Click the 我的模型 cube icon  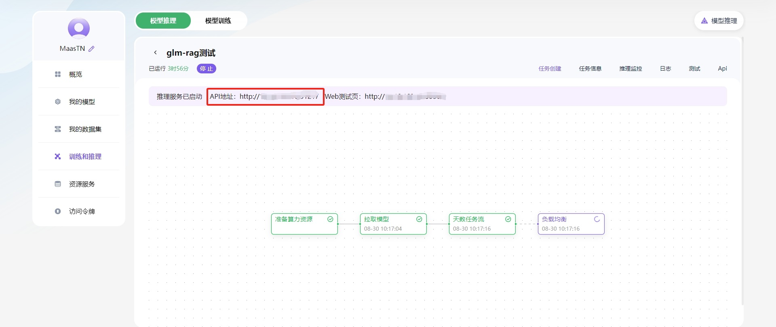[58, 102]
